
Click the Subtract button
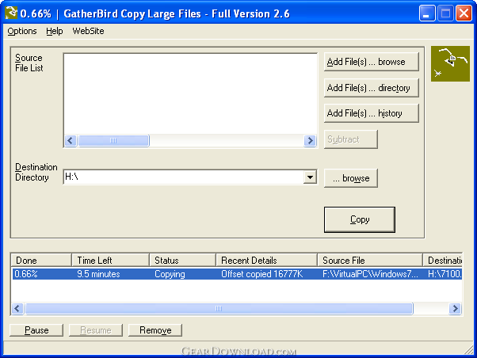click(351, 139)
